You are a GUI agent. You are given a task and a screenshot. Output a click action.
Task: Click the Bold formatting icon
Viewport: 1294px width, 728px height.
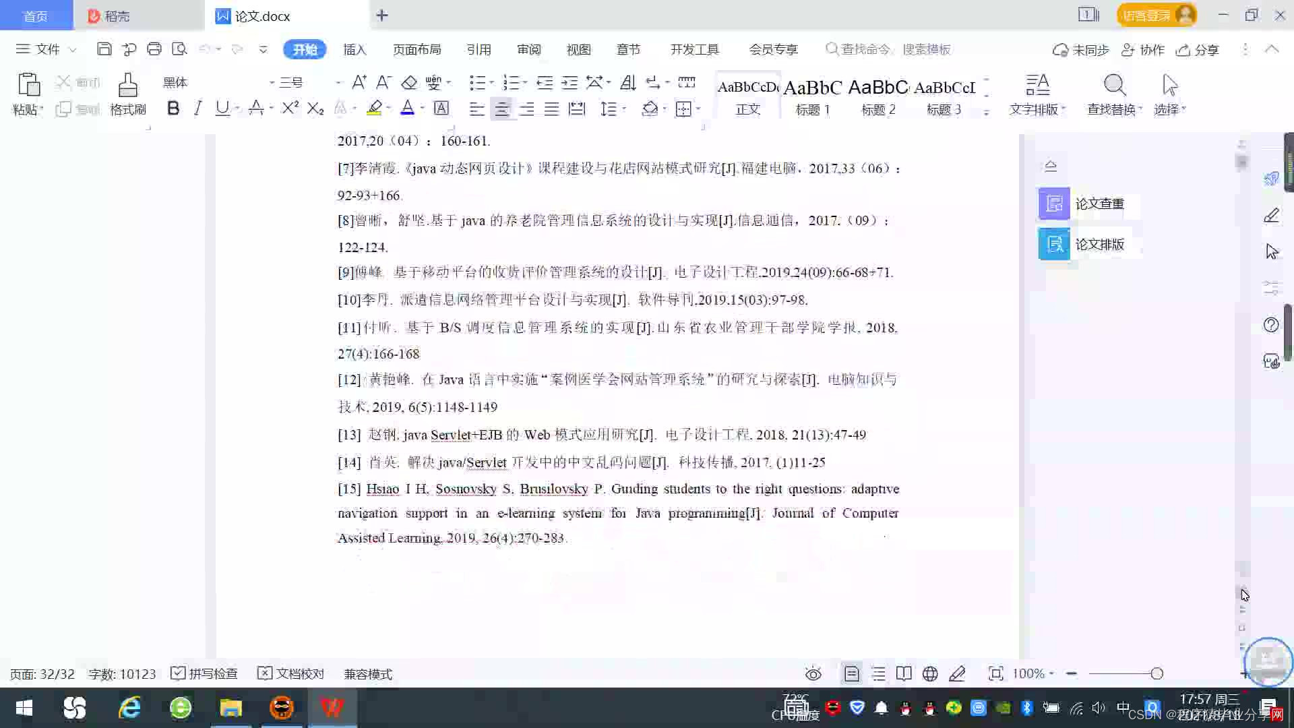point(173,109)
